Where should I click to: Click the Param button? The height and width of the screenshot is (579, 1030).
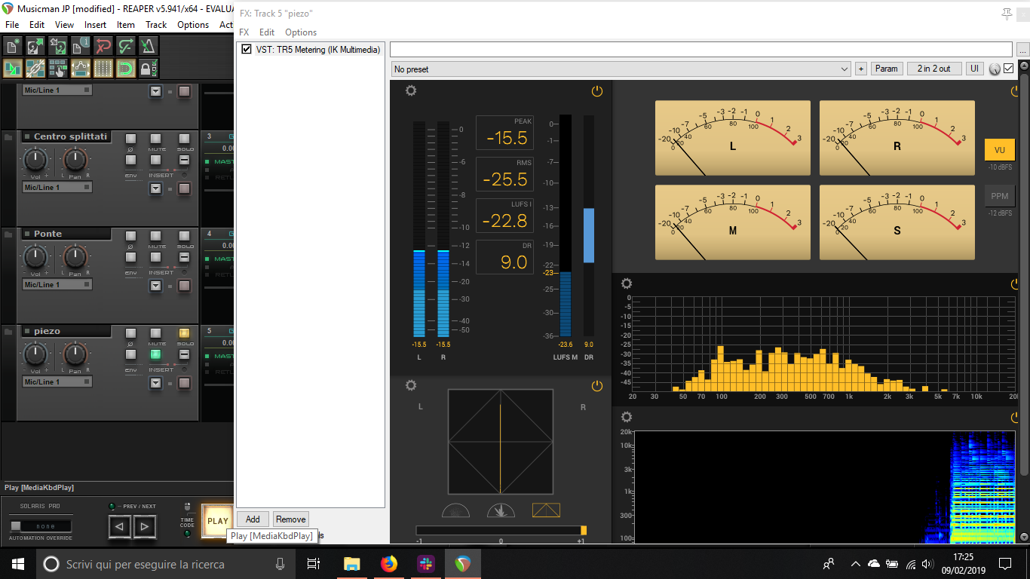(886, 69)
